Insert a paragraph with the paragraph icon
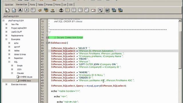 pyautogui.click(x=33, y=10)
